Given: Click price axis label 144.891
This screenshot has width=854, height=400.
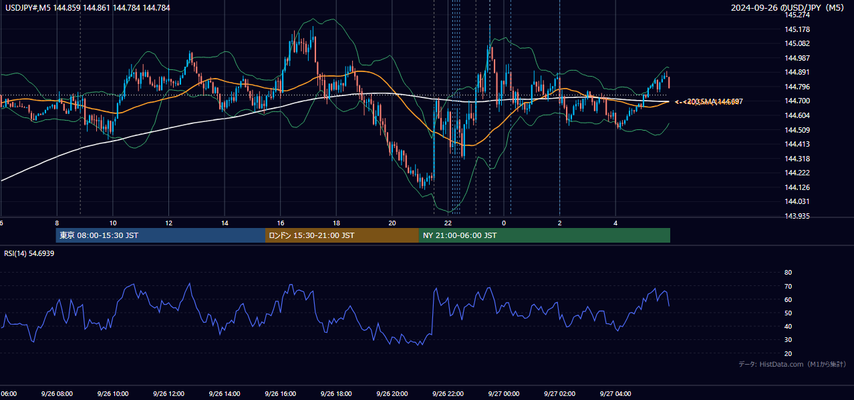Looking at the screenshot, I should coord(797,73).
